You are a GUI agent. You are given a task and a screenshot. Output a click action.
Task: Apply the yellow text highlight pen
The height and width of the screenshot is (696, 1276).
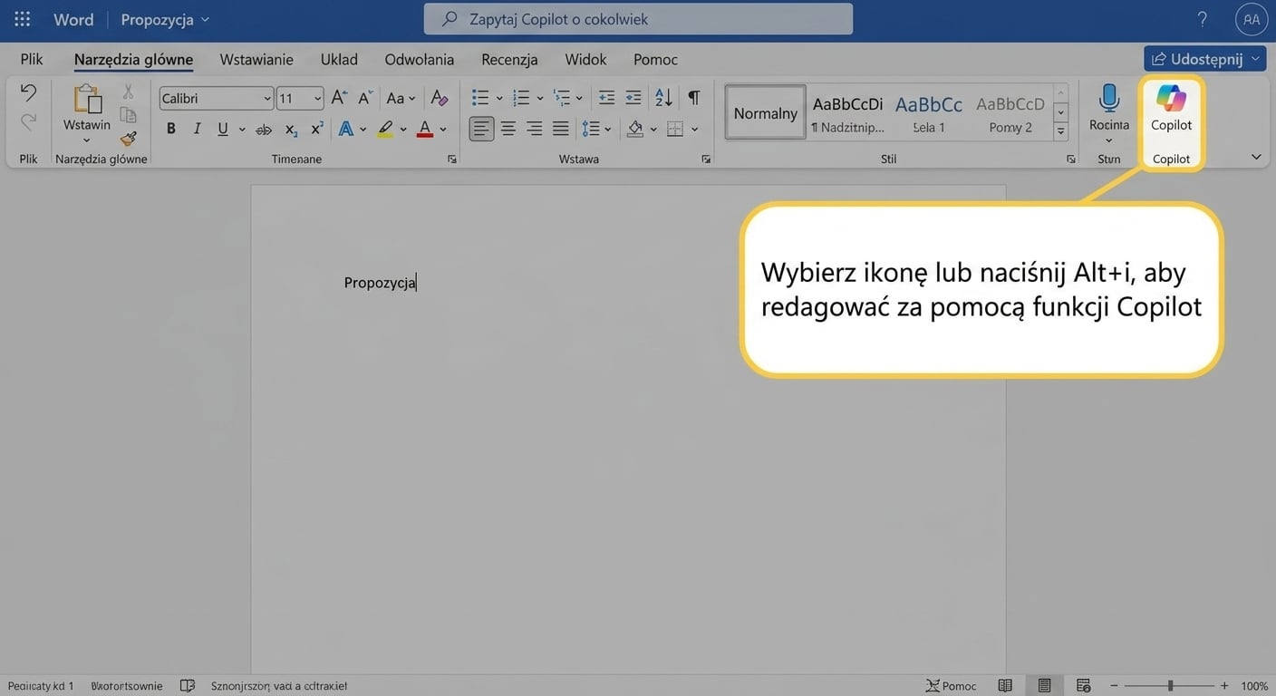[385, 129]
